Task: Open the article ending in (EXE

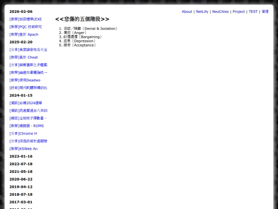Action: (x=26, y=19)
